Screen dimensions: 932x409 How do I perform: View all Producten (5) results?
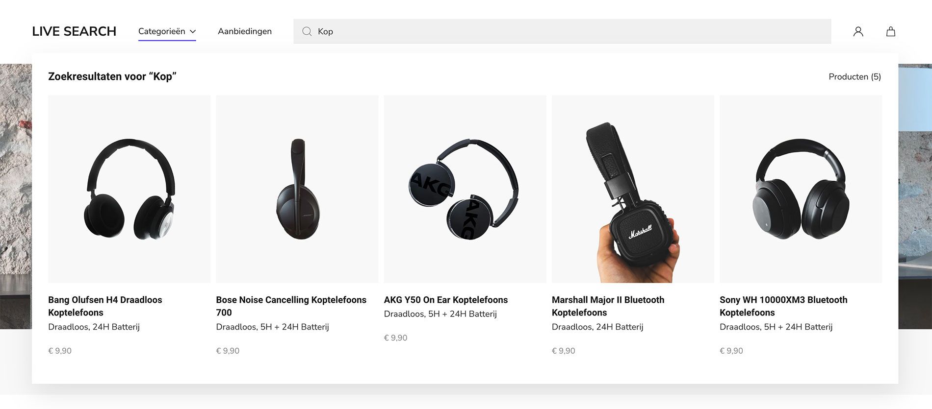(854, 77)
